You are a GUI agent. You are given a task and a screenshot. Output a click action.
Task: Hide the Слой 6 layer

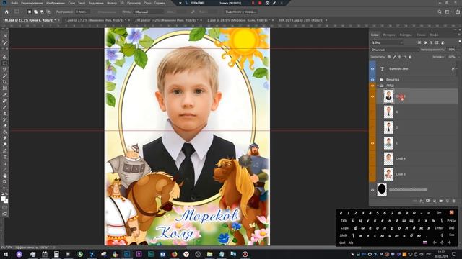pos(372,96)
